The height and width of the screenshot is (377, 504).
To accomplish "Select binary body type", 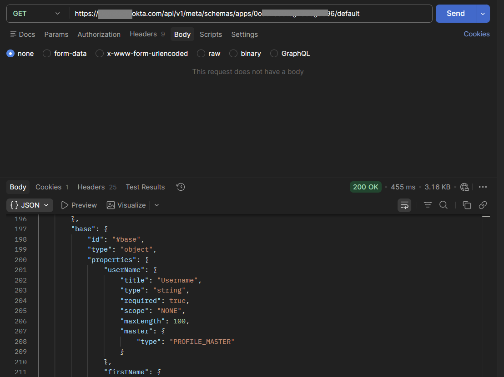I will (x=245, y=54).
